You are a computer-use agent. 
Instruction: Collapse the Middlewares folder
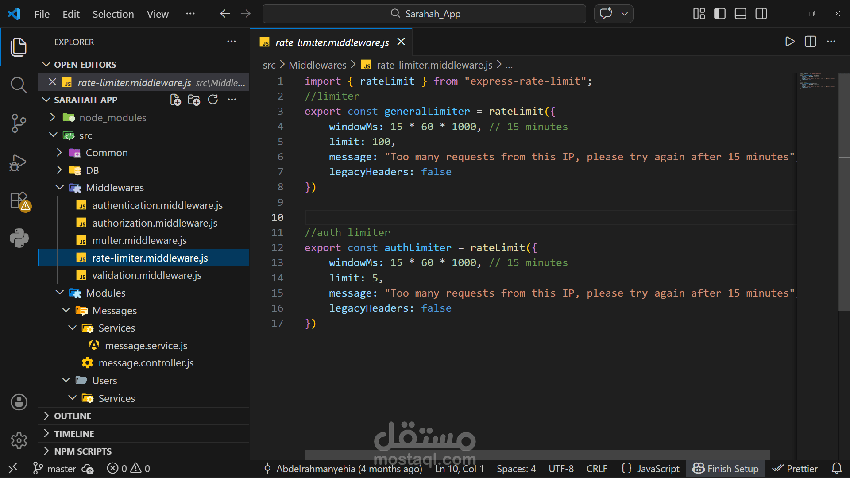pos(115,188)
